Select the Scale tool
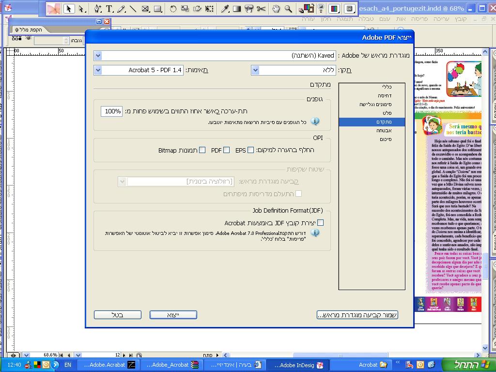Viewport: 496px width, 372px height. coord(185,9)
